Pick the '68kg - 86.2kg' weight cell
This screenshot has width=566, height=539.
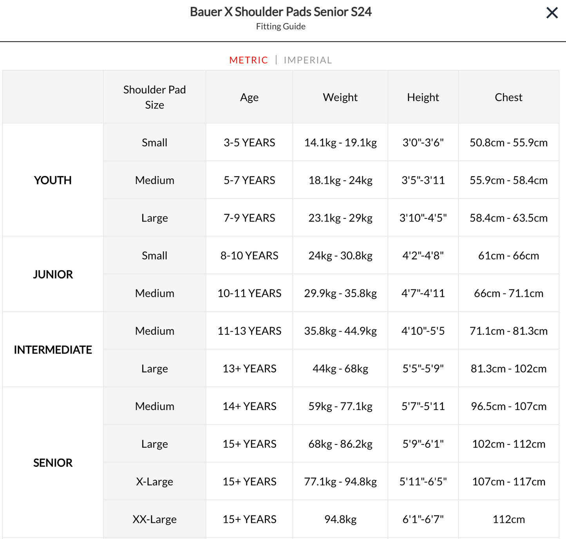340,444
